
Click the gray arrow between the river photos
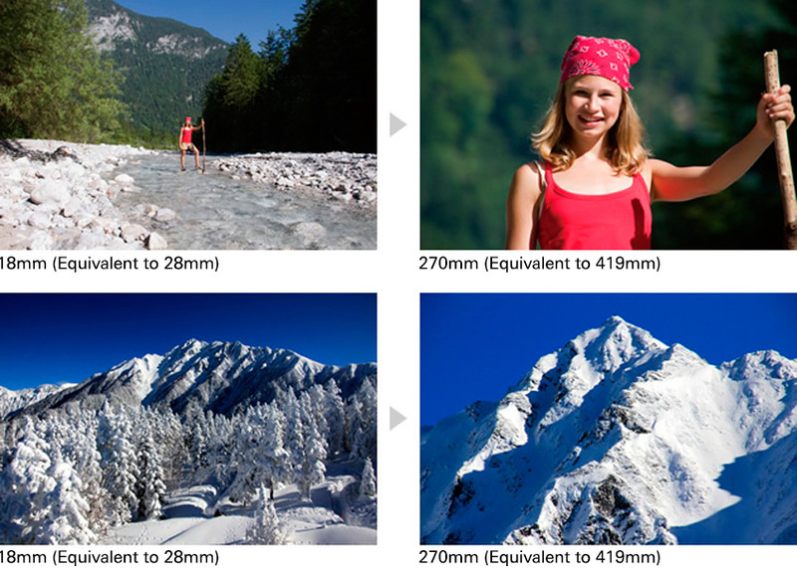(398, 125)
